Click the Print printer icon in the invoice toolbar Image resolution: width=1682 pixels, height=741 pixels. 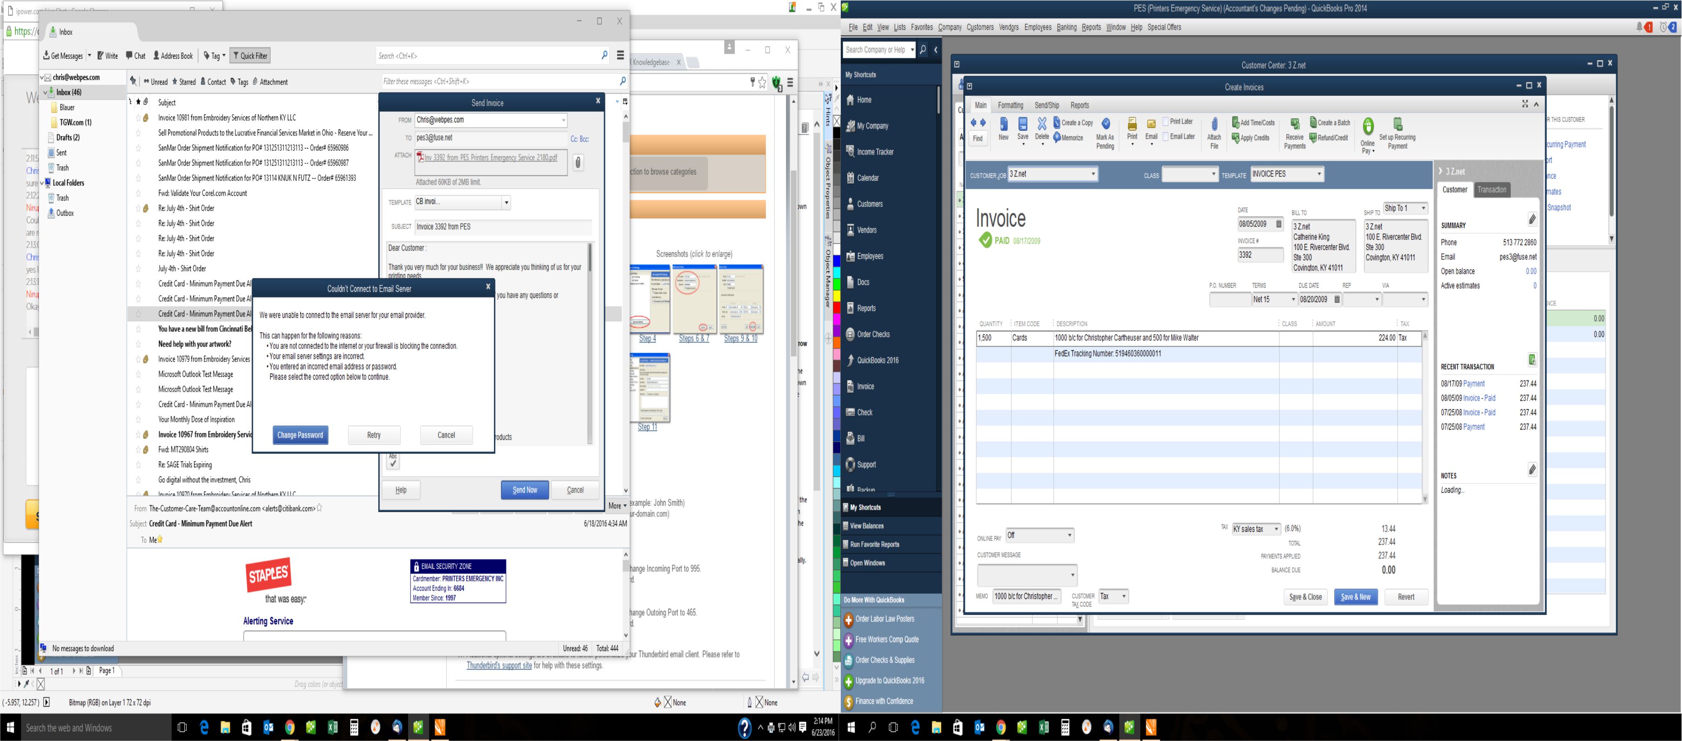point(1132,124)
